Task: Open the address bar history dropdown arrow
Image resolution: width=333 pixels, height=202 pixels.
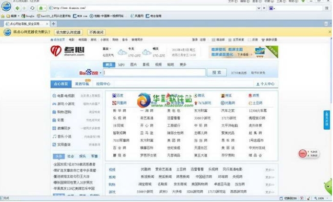Action: coord(259,8)
